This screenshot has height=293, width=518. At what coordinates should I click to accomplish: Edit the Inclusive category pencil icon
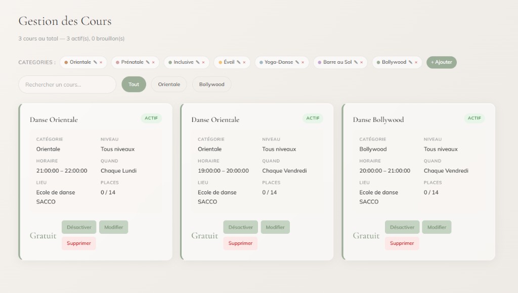198,62
